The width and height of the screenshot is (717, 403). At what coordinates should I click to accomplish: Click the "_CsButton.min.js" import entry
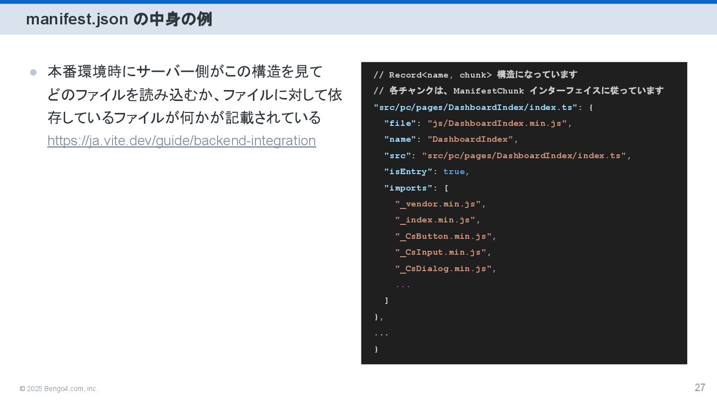coord(443,236)
